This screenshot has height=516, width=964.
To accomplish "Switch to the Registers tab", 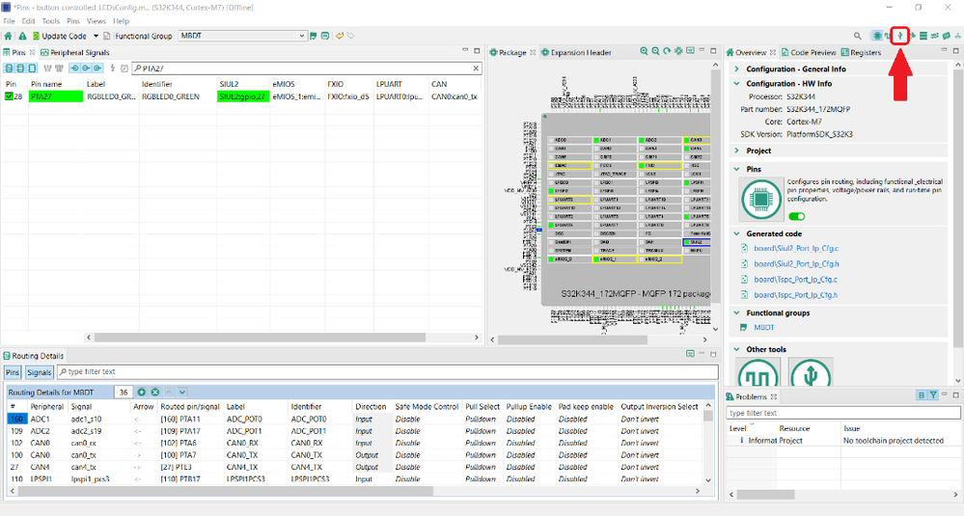I will pyautogui.click(x=861, y=52).
